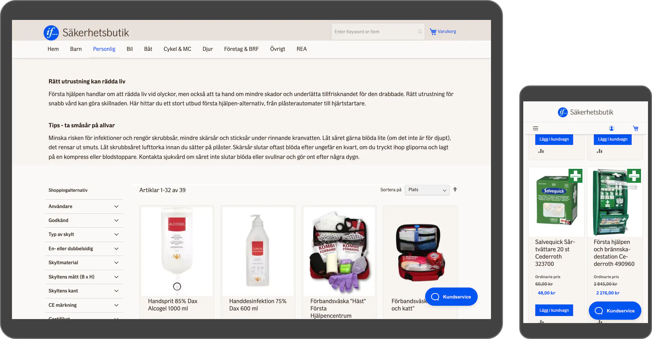Open Handdesinfektion 75% Dax 600 ml image

258,251
